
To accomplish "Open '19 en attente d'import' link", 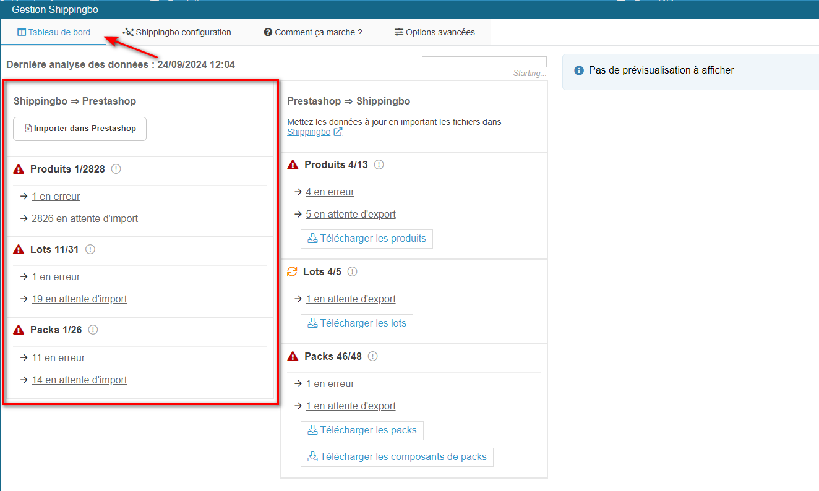I will (x=79, y=299).
